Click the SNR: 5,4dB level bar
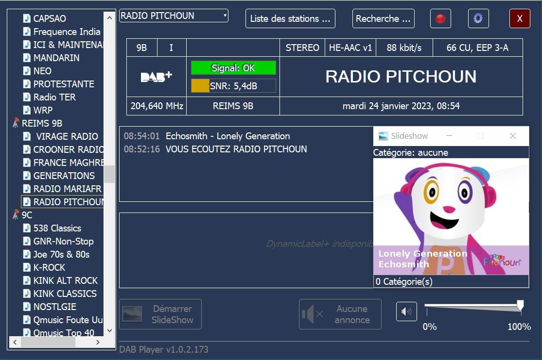 (233, 86)
